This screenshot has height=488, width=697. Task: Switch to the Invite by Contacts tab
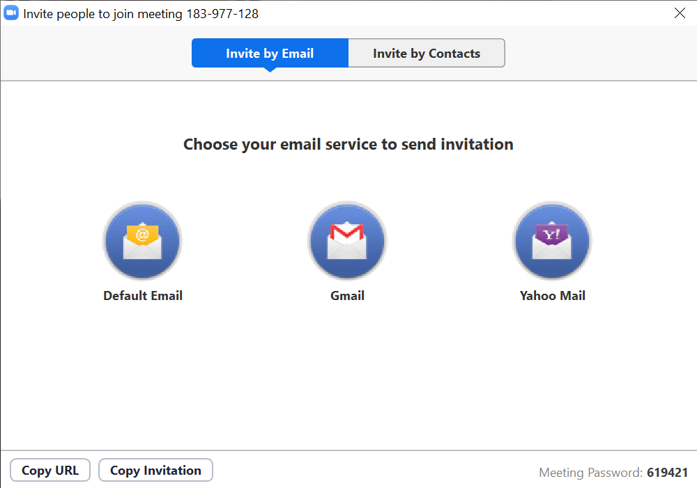coord(427,54)
